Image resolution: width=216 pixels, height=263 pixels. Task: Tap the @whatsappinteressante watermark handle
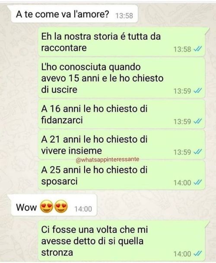click(x=108, y=159)
